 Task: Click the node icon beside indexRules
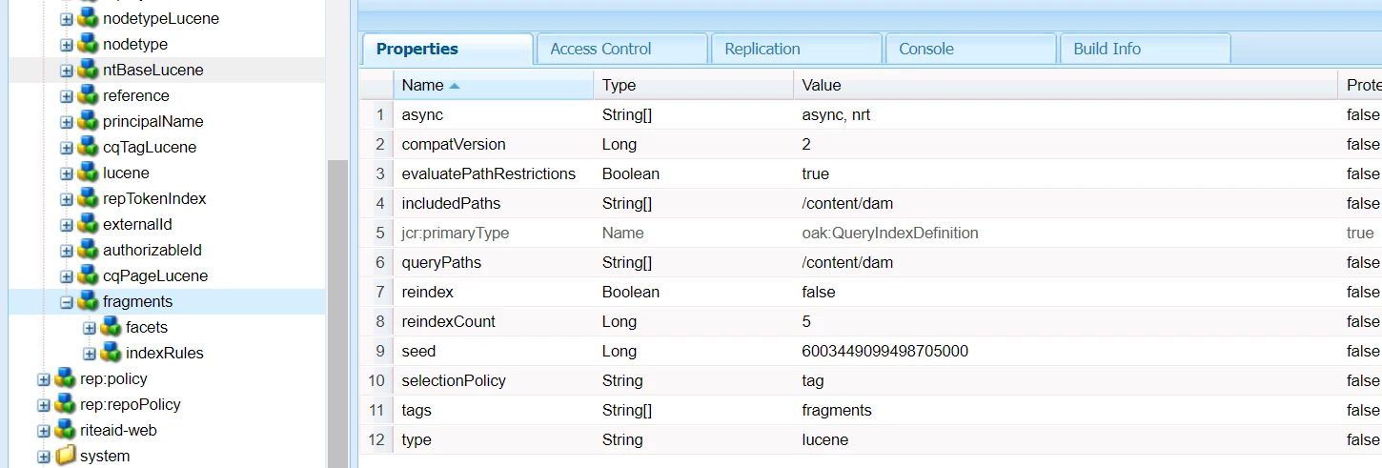tap(111, 353)
